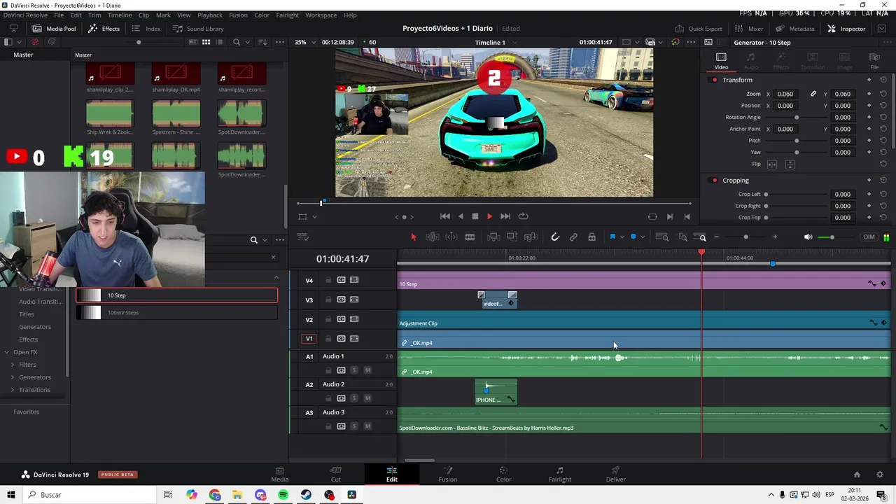Lock the V4 video track
The height and width of the screenshot is (504, 896).
point(328,280)
